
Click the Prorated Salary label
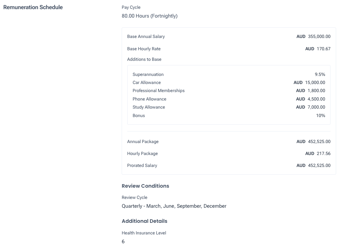(142, 166)
